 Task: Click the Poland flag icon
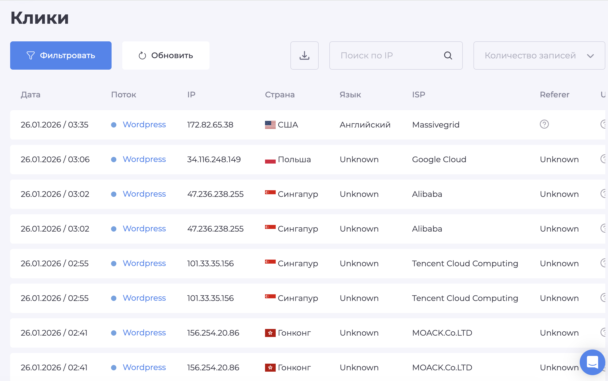tap(270, 160)
